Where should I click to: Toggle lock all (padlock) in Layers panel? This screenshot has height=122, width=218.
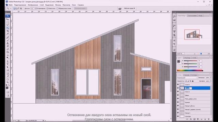(193, 81)
